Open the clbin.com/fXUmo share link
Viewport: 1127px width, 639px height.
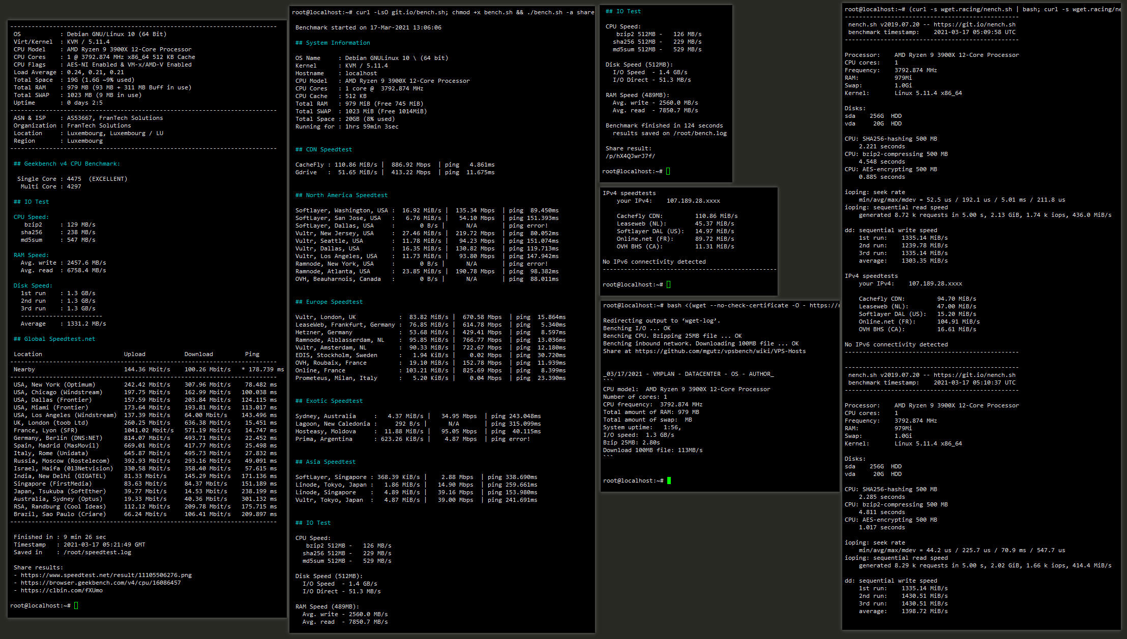click(62, 590)
